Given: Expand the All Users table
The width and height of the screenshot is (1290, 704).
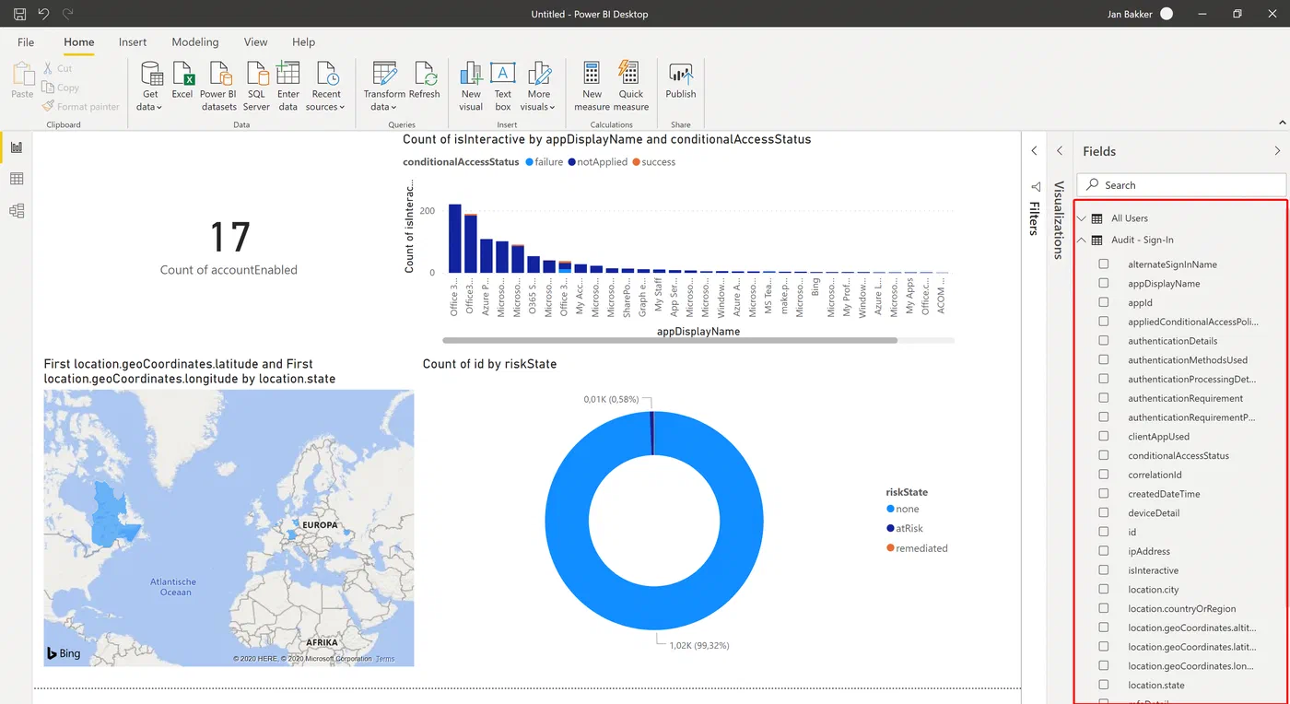Looking at the screenshot, I should (1082, 218).
